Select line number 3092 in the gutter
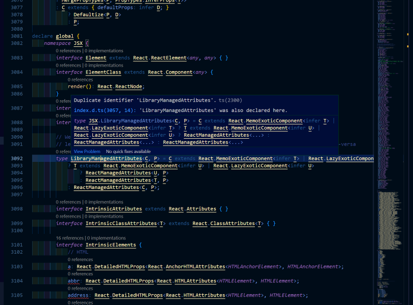This screenshot has width=413, height=305. [16, 158]
